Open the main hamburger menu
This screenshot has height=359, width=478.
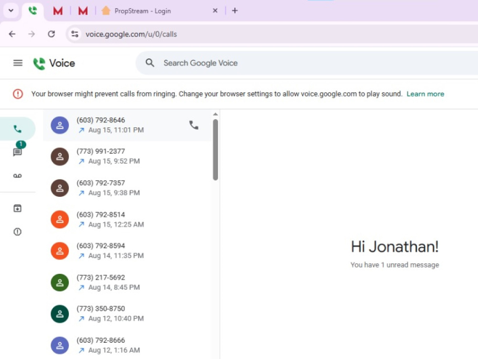click(18, 63)
